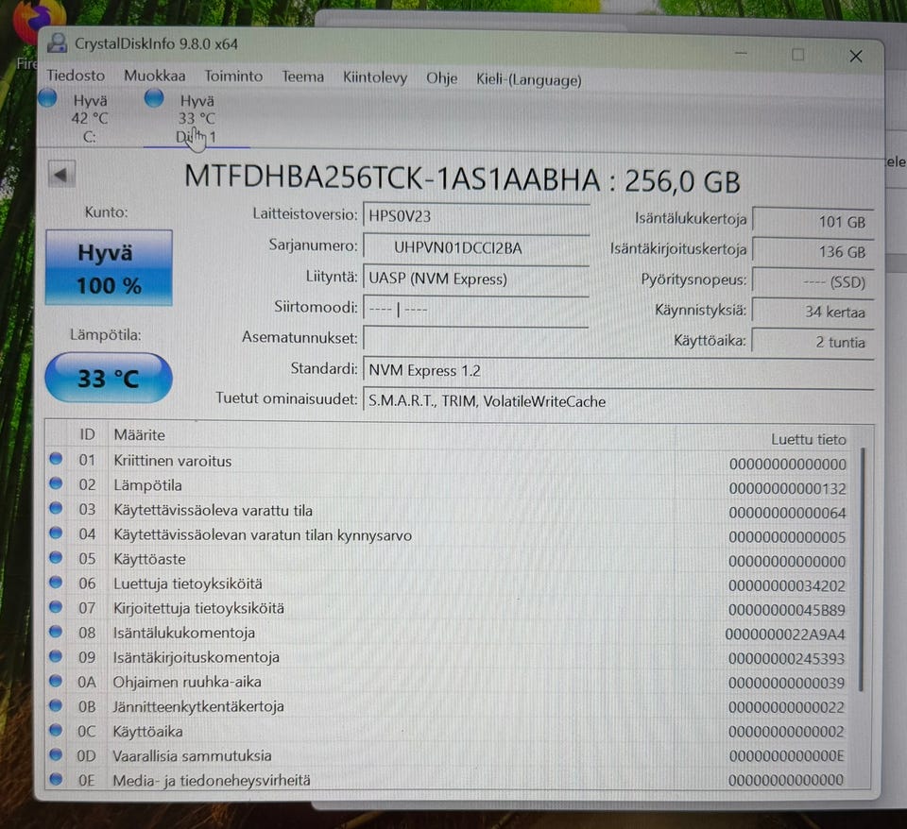This screenshot has height=829, width=907.
Task: Click the blue status orb for Disk 1
Action: point(154,97)
